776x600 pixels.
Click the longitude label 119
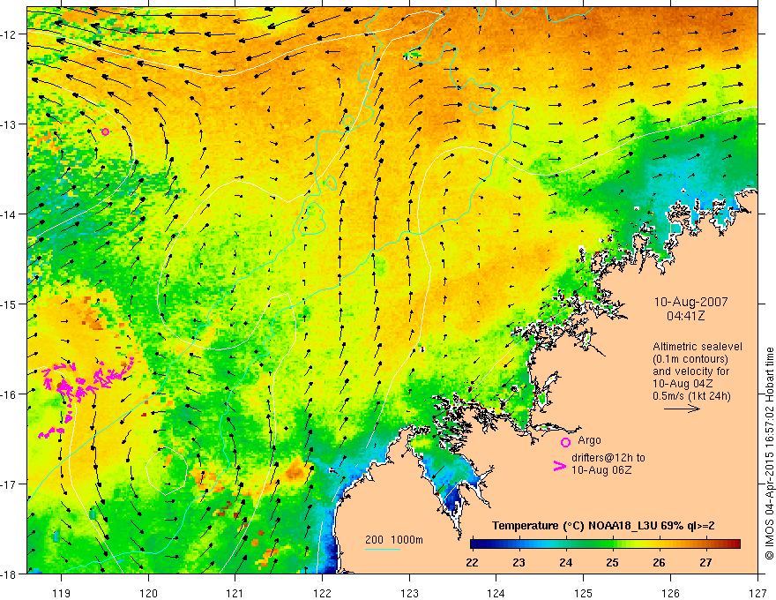62,594
